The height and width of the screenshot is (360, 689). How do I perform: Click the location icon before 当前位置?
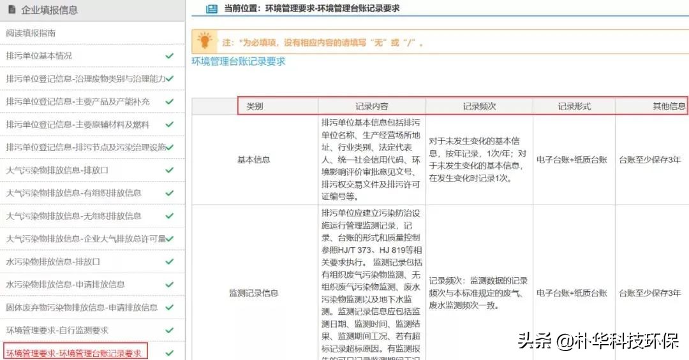click(x=212, y=8)
